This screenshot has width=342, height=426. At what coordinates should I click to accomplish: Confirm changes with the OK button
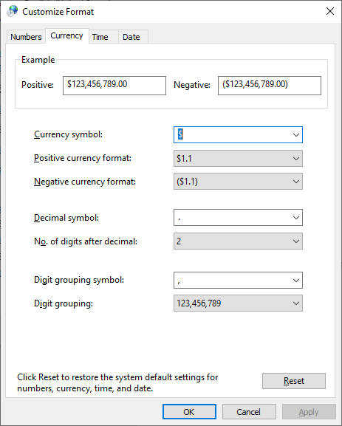coord(189,412)
